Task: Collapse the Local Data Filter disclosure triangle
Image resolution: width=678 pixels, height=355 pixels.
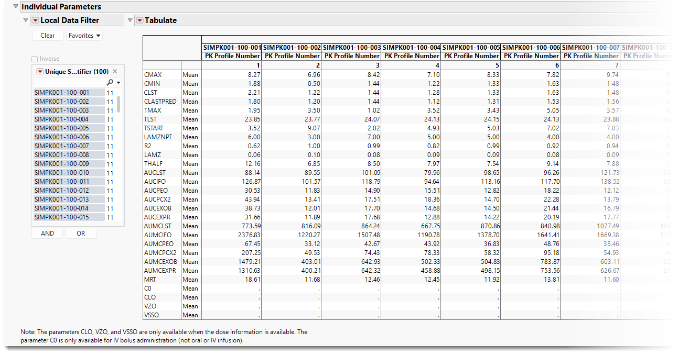Action: (x=26, y=20)
